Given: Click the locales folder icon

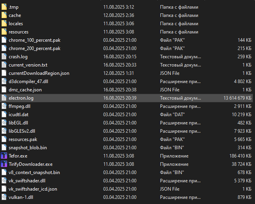Looking at the screenshot, I should [x=4, y=24].
